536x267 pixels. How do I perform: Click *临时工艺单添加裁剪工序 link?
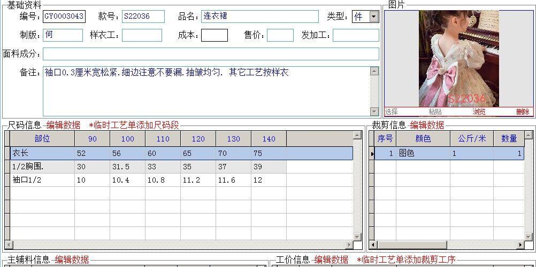[406, 260]
